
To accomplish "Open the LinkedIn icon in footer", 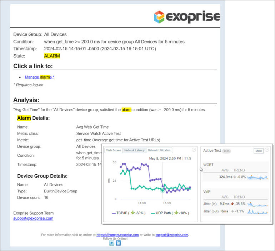I will tap(118, 243).
